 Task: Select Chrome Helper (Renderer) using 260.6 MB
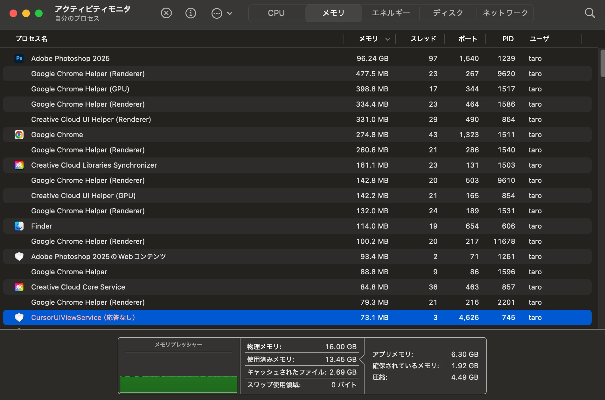(x=297, y=150)
